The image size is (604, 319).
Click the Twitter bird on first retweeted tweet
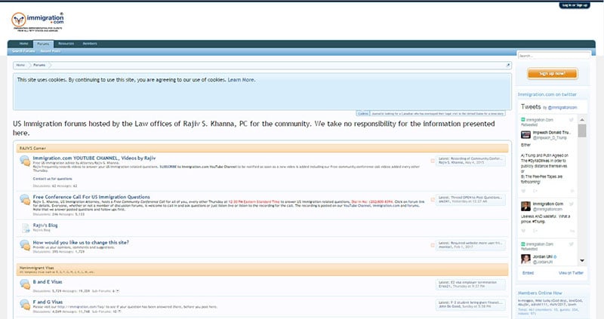(x=572, y=120)
